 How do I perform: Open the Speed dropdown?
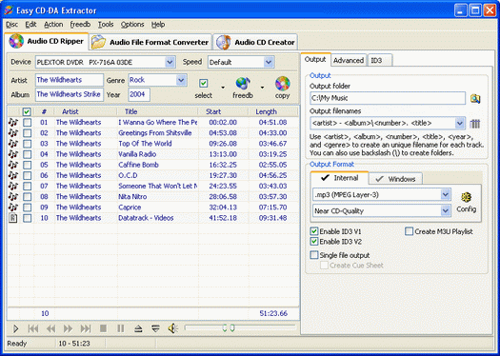point(269,62)
